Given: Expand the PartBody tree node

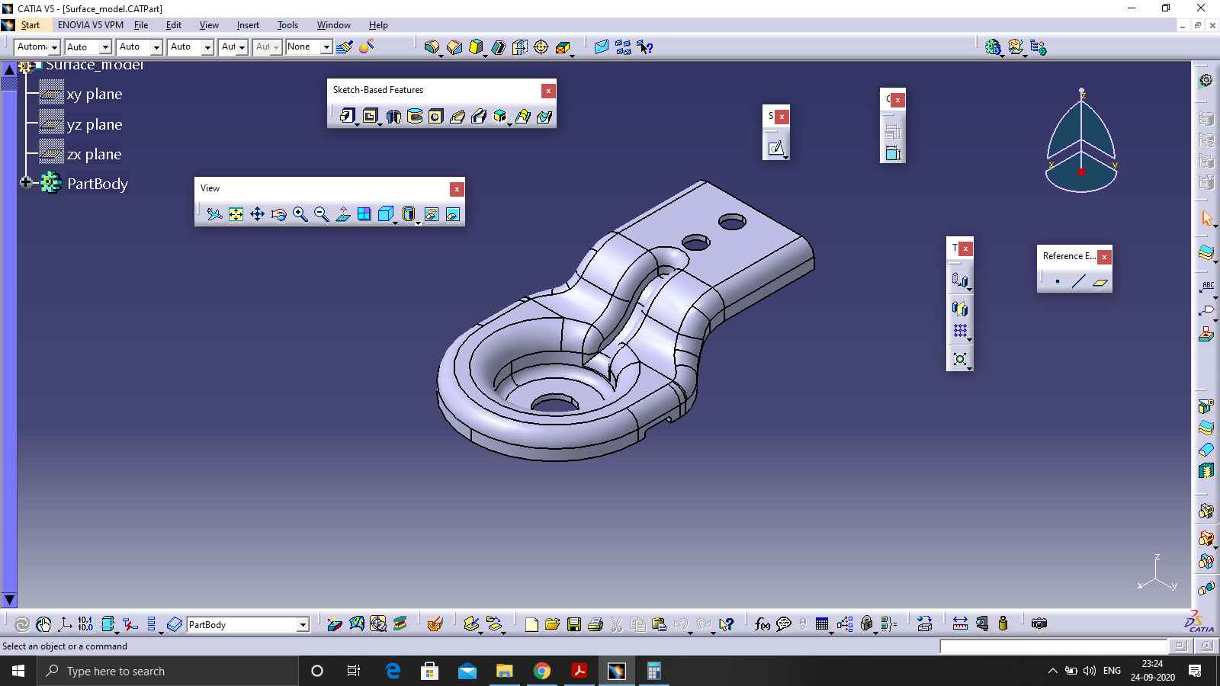Looking at the screenshot, I should [x=26, y=182].
